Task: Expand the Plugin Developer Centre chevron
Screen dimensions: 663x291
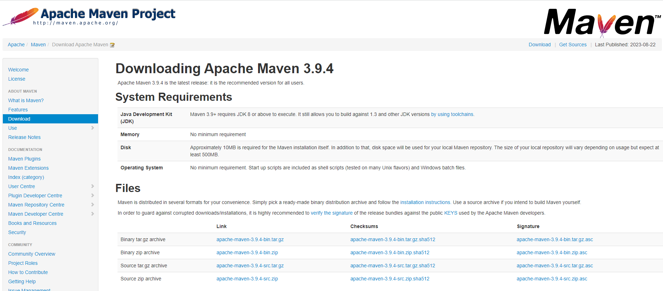Action: coord(93,196)
